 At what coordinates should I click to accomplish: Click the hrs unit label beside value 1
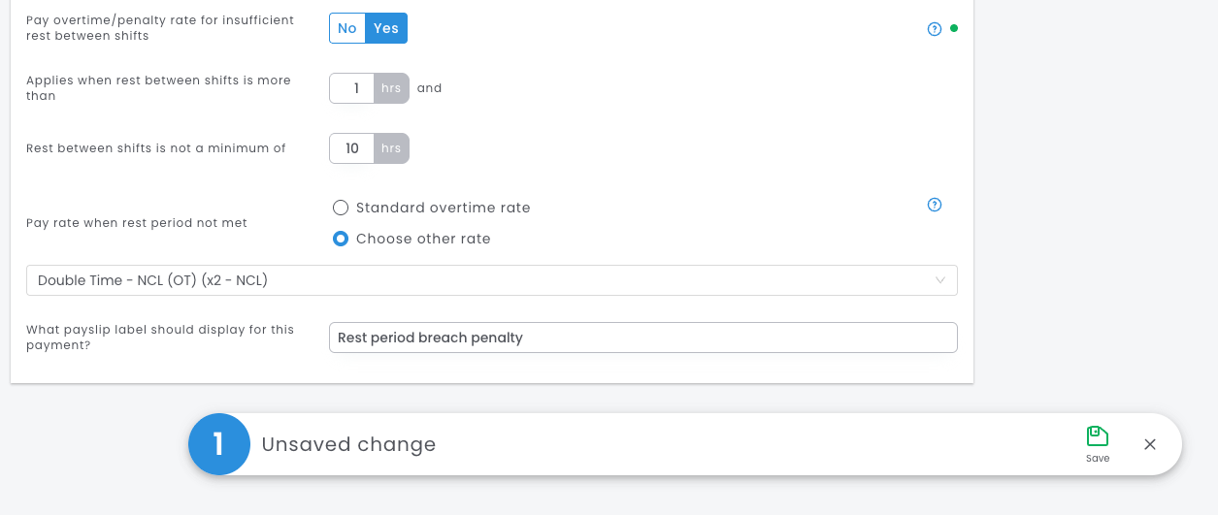(x=391, y=88)
